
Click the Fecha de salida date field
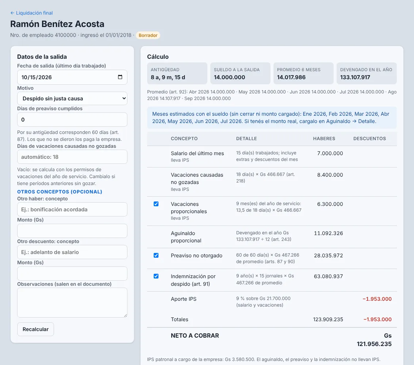[x=72, y=77]
